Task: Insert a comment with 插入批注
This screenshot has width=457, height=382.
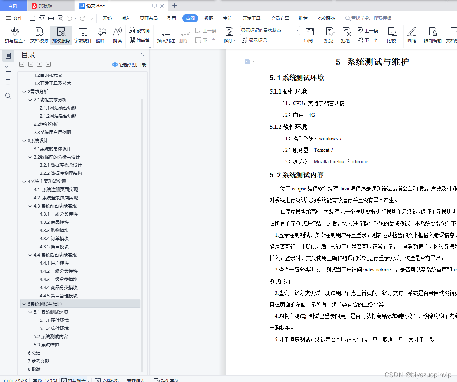Action: tap(166, 35)
